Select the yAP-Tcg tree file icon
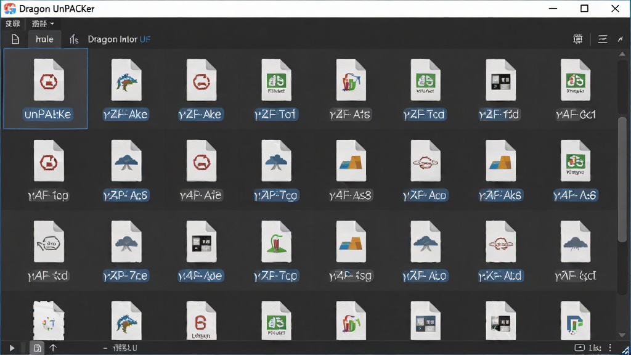This screenshot has height=355, width=631. [x=276, y=161]
